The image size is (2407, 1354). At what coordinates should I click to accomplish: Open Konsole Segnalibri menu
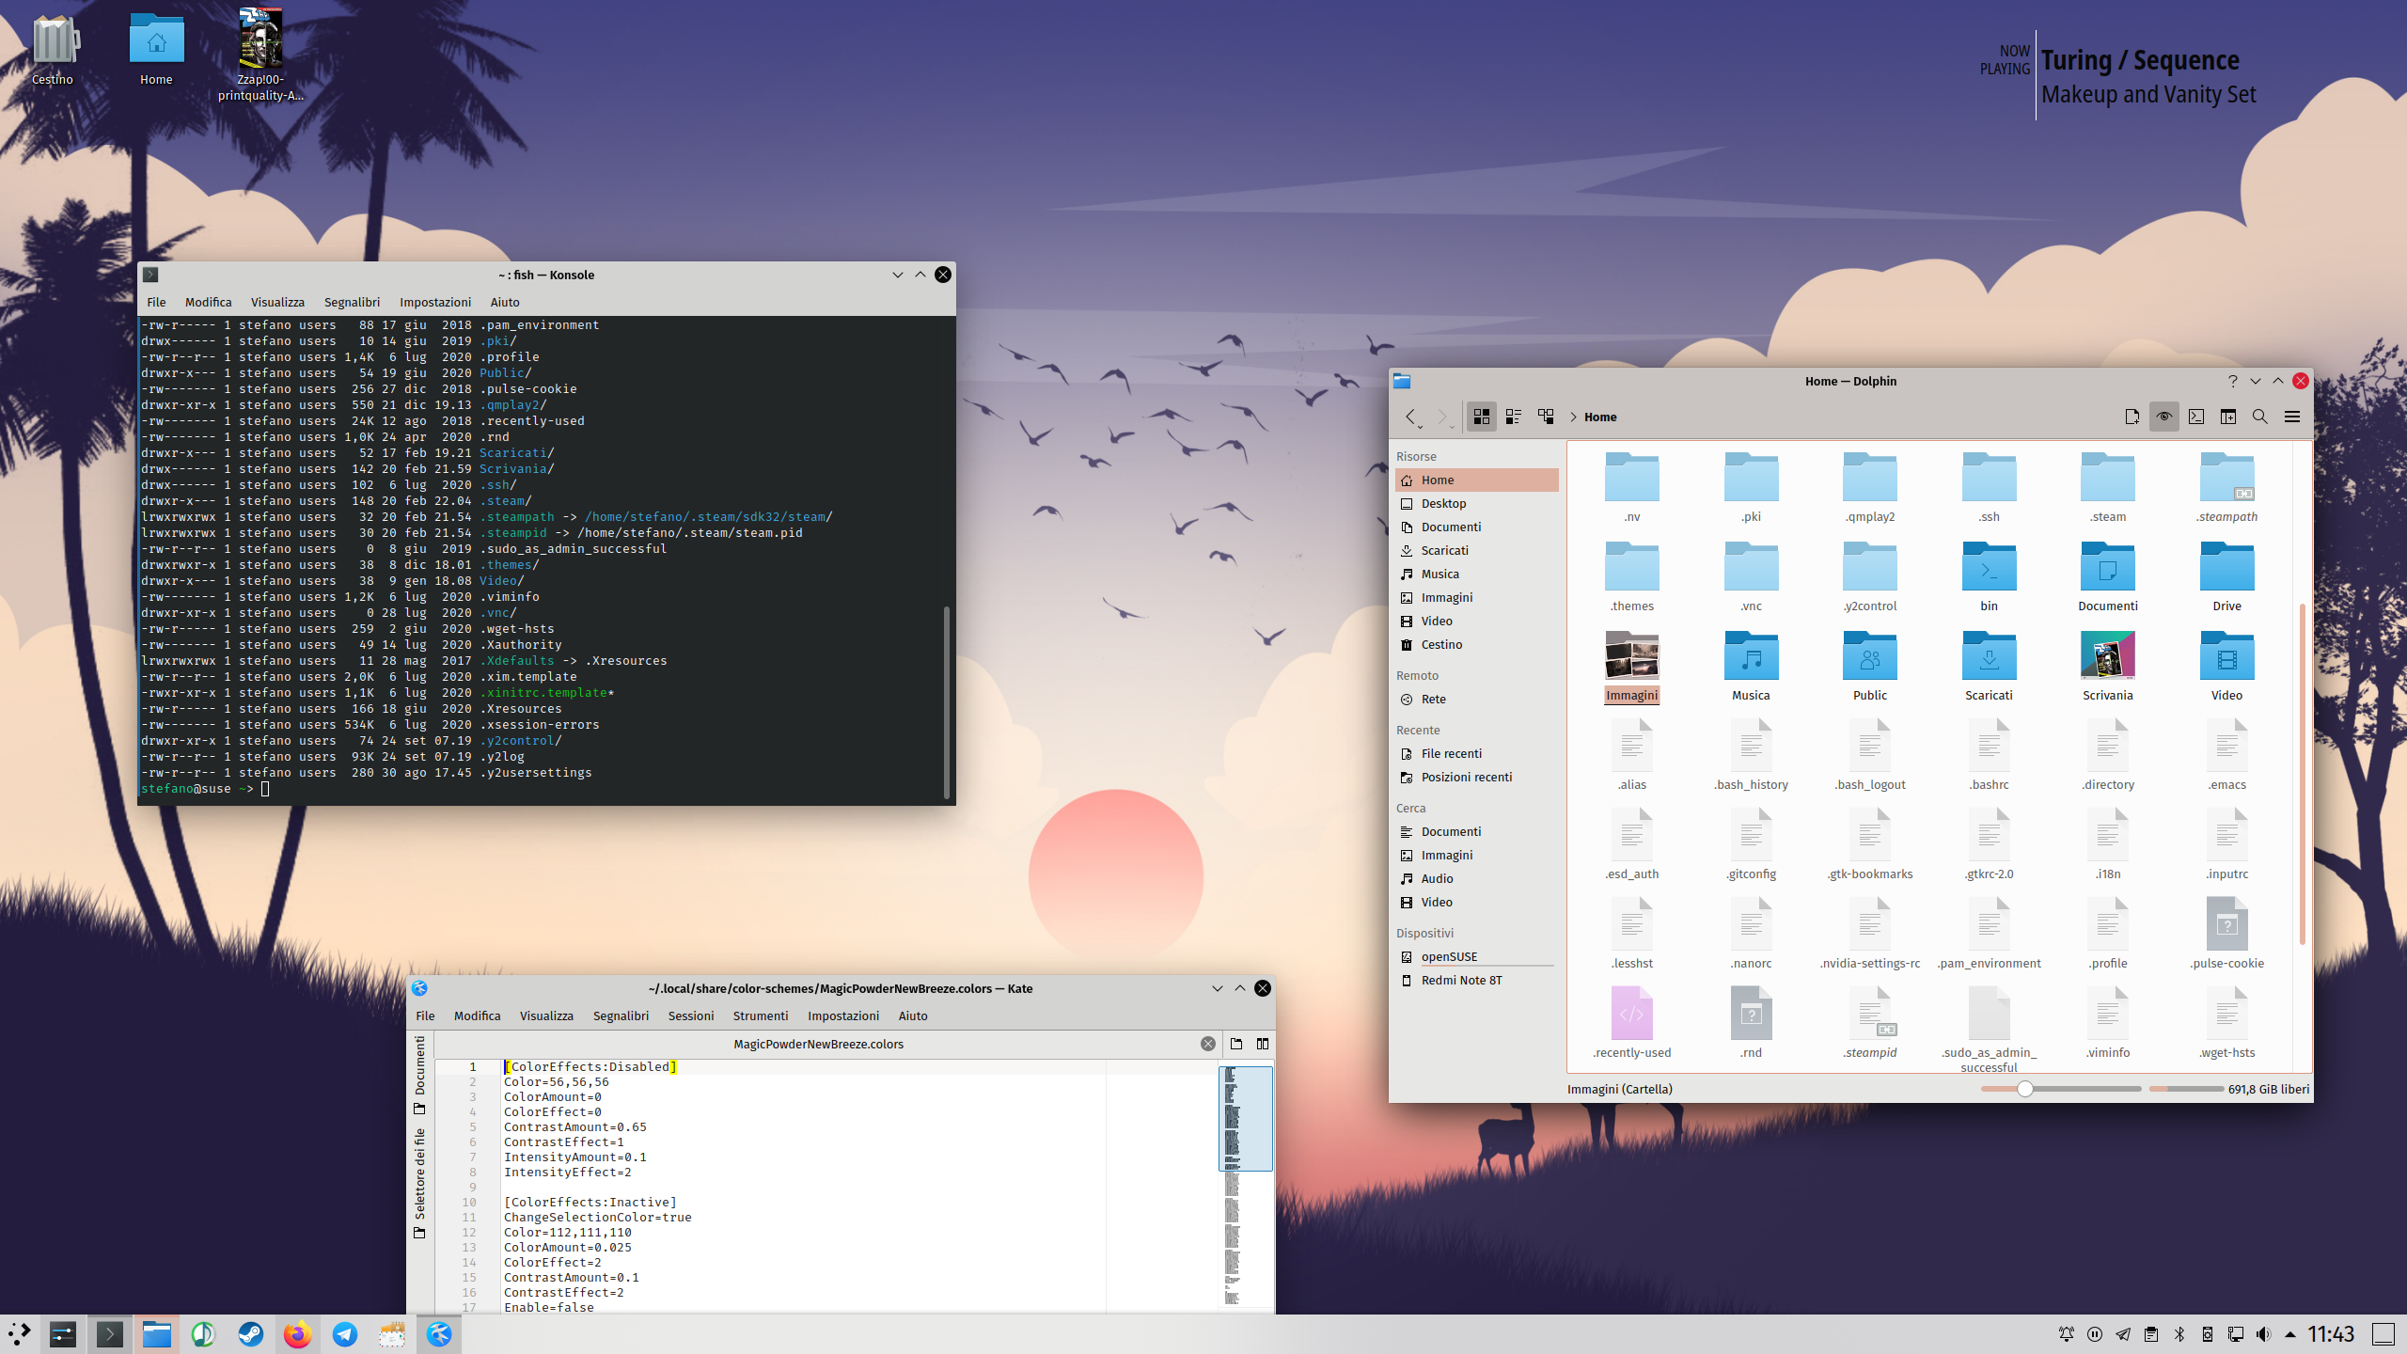pos(352,302)
